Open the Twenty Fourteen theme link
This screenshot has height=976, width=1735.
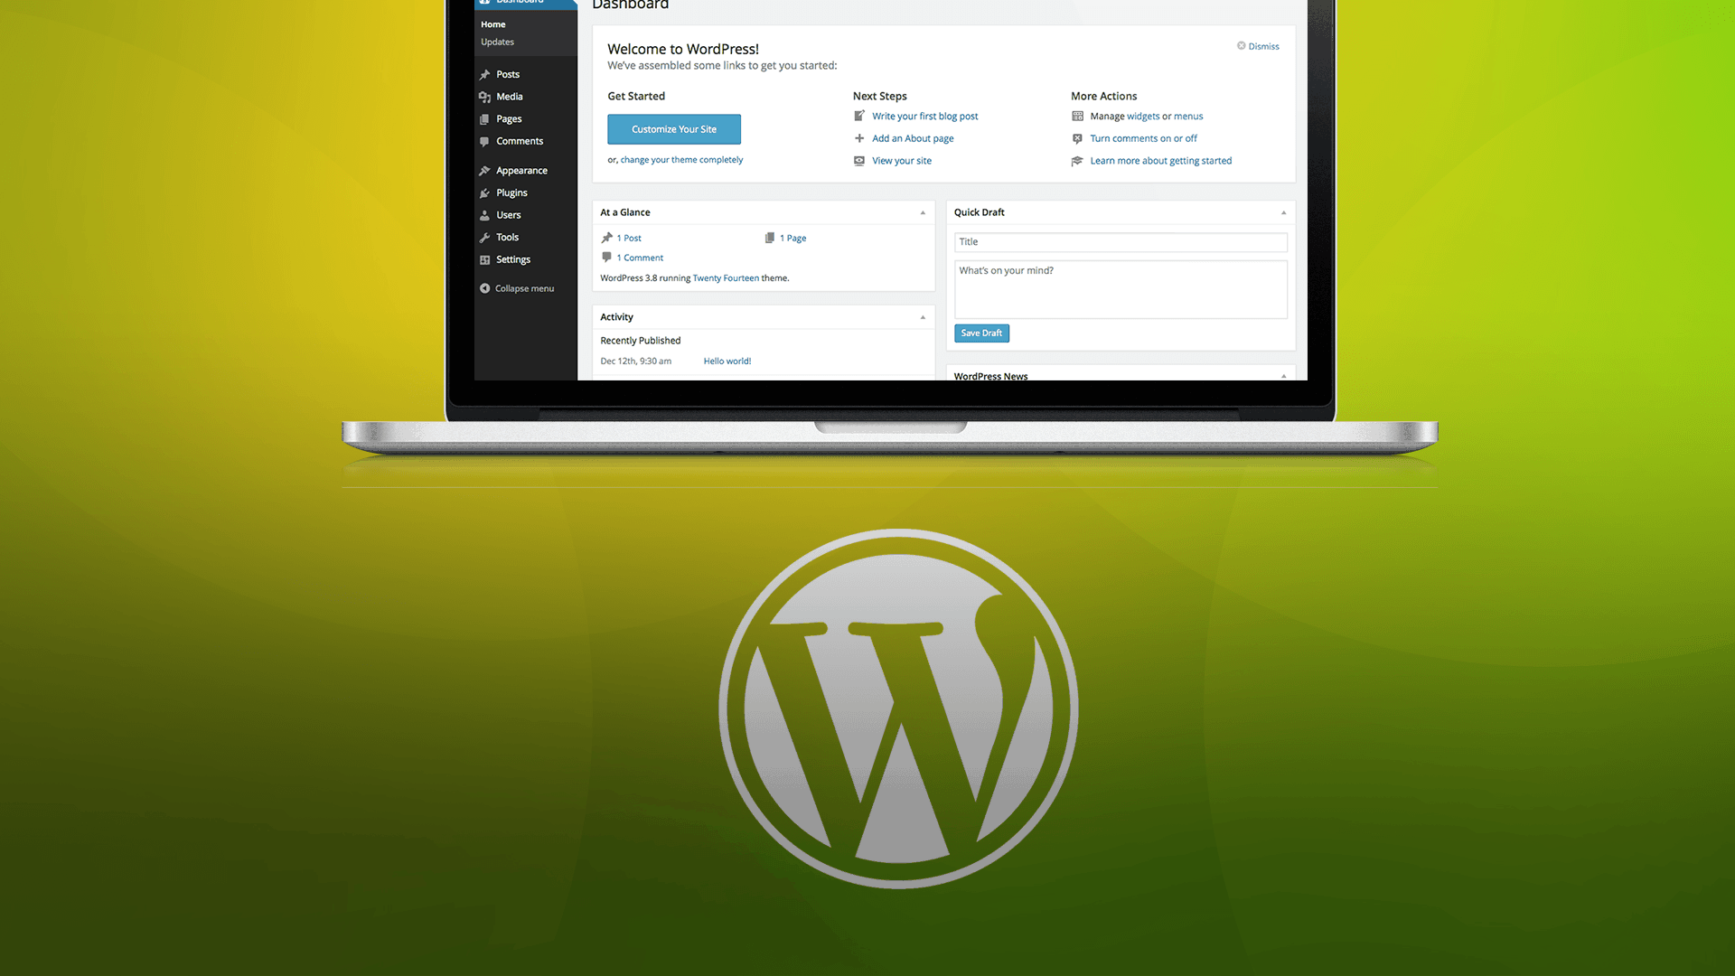click(726, 278)
